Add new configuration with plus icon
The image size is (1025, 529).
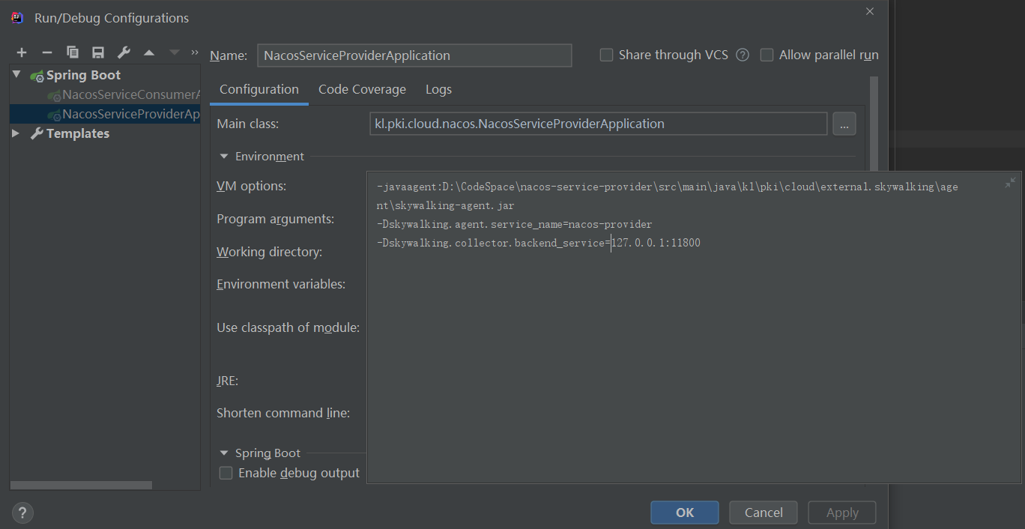pyautogui.click(x=22, y=52)
